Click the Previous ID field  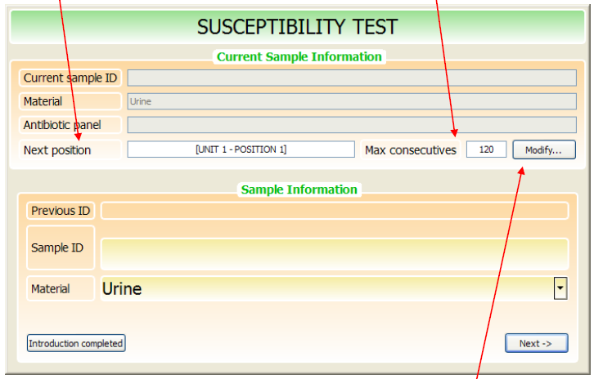[x=334, y=211]
